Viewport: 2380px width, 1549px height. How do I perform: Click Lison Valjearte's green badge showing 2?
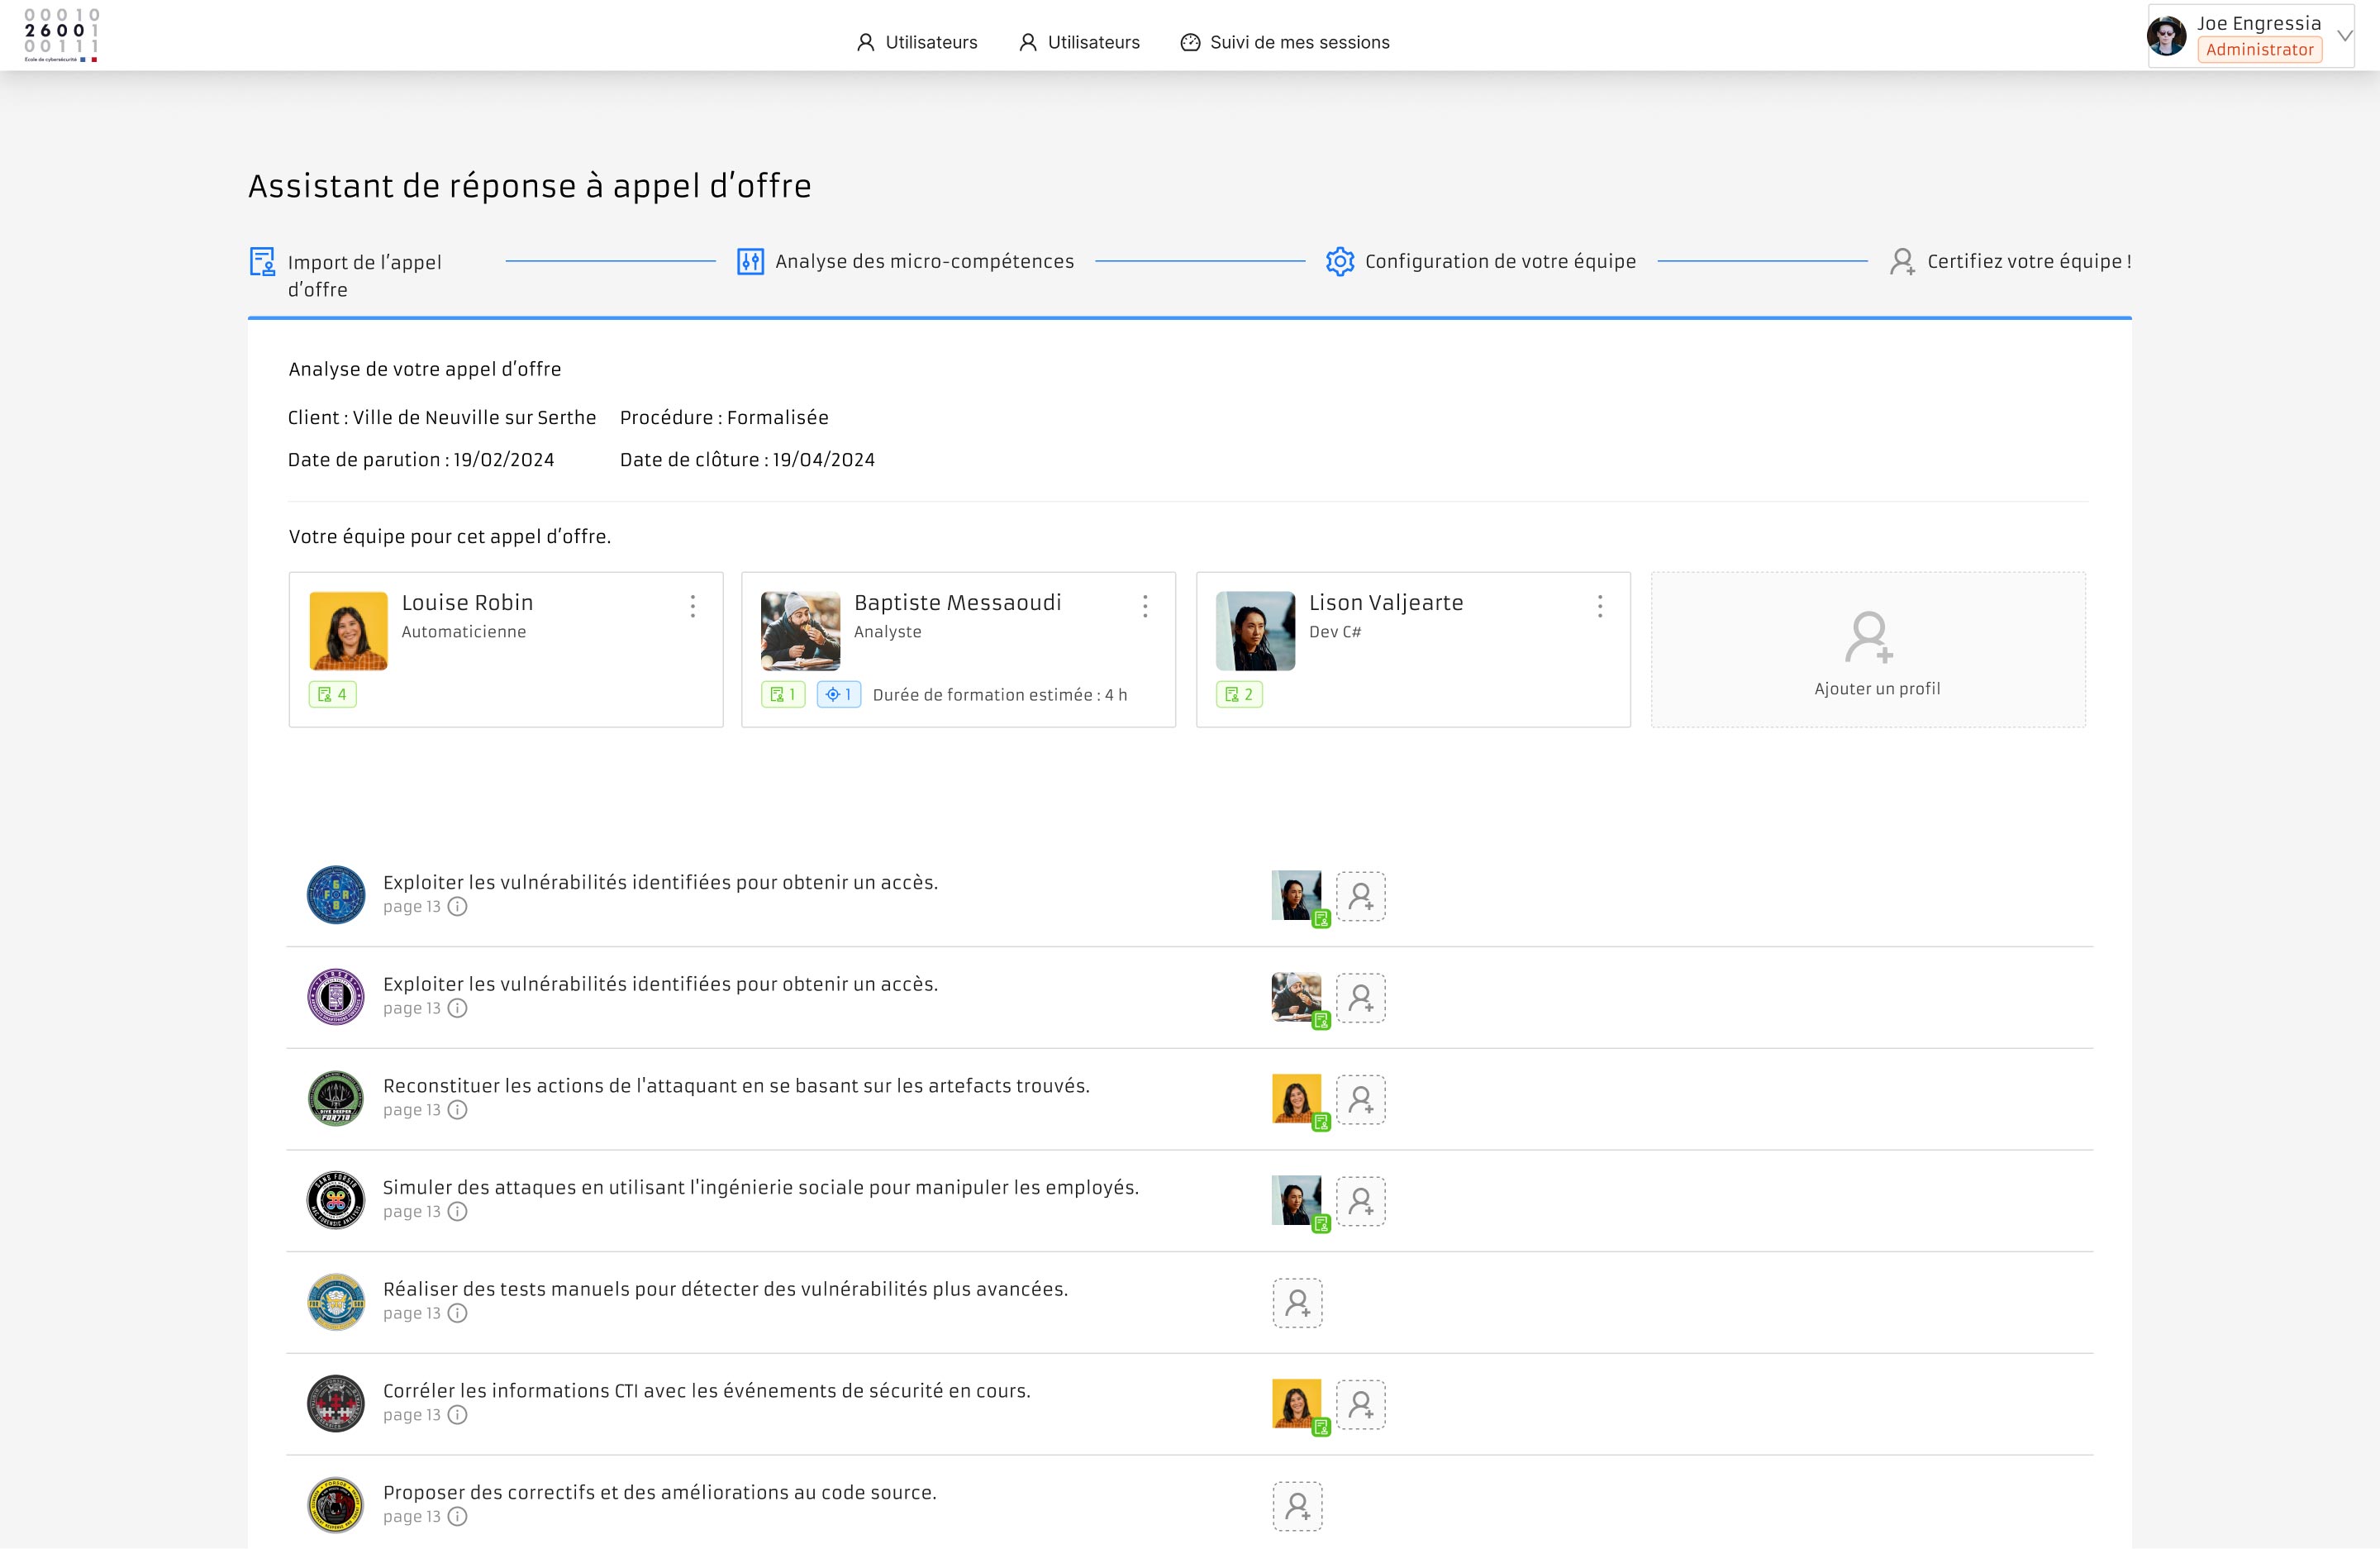[1239, 694]
